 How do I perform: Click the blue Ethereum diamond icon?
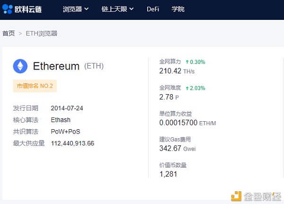tap(20, 66)
